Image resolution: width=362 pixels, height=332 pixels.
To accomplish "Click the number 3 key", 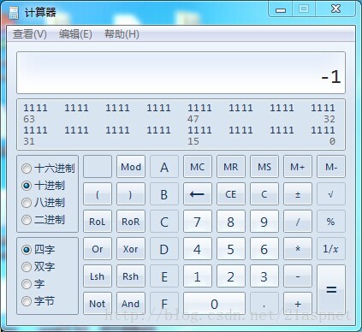I will point(264,276).
